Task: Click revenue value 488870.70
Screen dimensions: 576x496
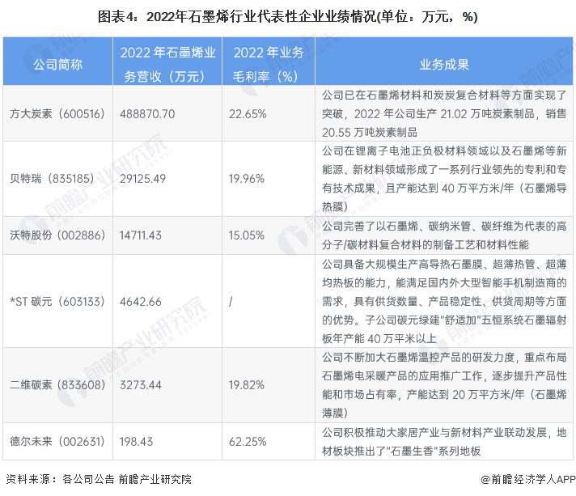Action: 147,114
